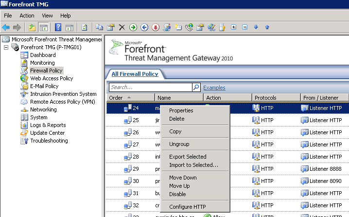
Task: Select Troubleshooting in the tree
Action: point(49,141)
